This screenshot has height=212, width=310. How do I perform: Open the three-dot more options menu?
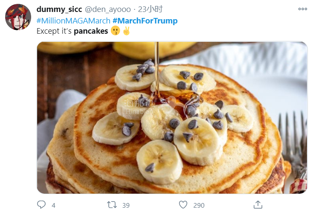click(x=303, y=9)
